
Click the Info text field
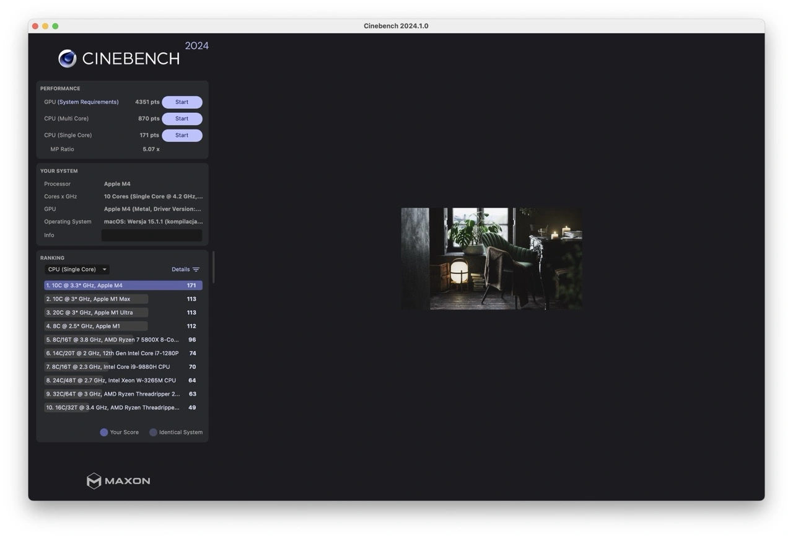(152, 236)
